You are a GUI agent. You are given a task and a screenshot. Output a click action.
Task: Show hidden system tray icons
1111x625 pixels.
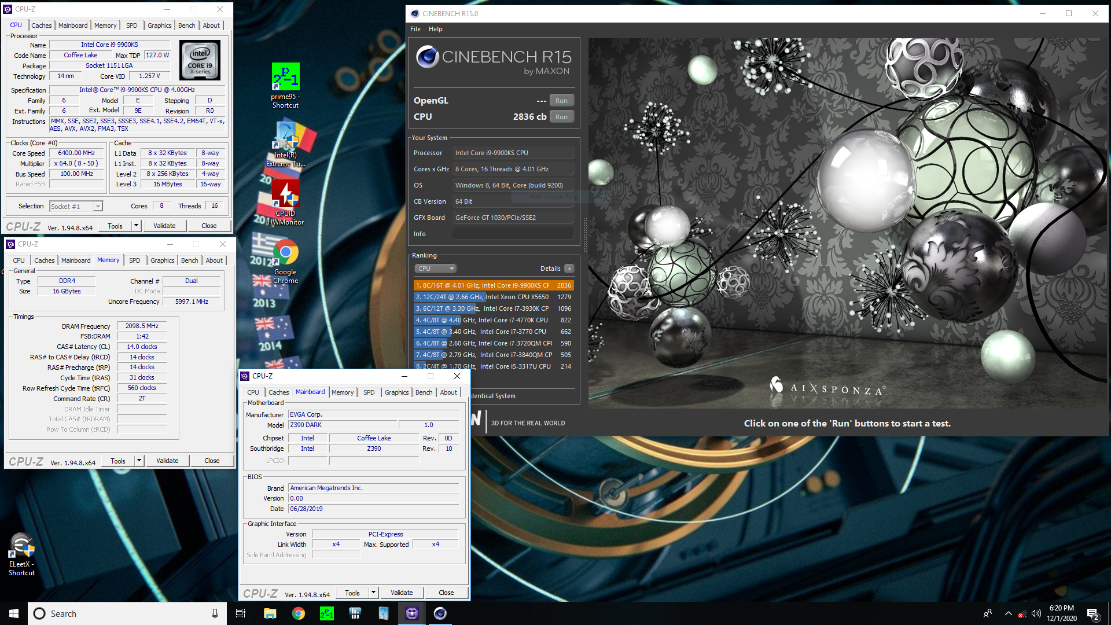click(x=1008, y=613)
